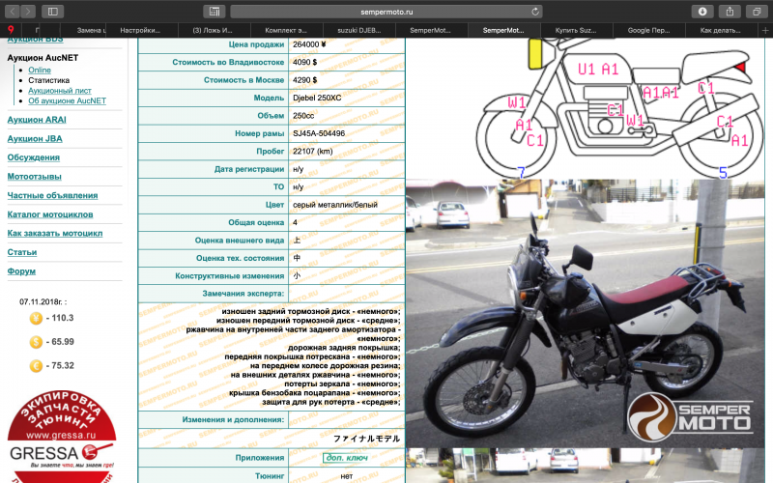Click Vladivostok cost value '4090 $'
Image resolution: width=773 pixels, height=483 pixels.
304,62
